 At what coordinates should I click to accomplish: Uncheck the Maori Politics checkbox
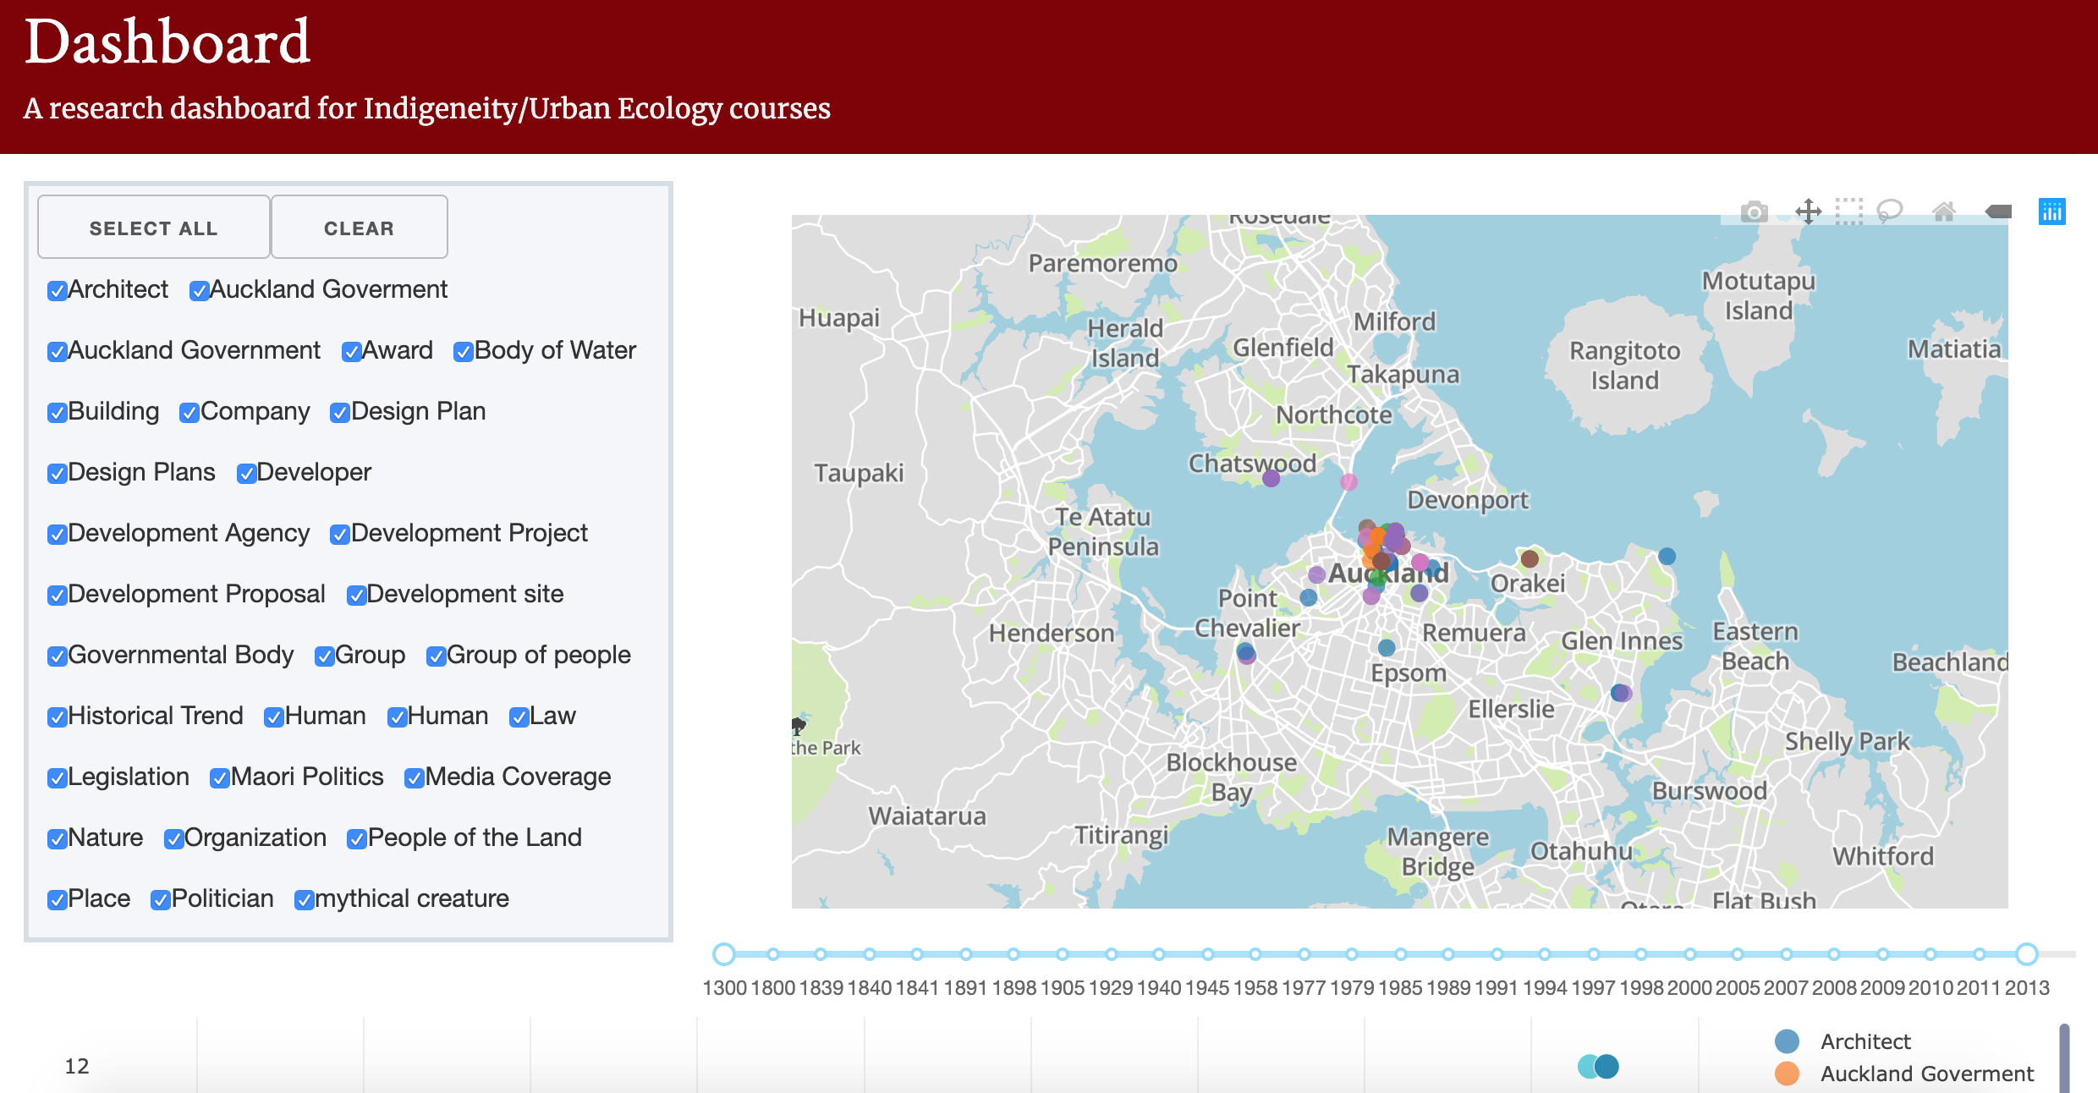220,778
